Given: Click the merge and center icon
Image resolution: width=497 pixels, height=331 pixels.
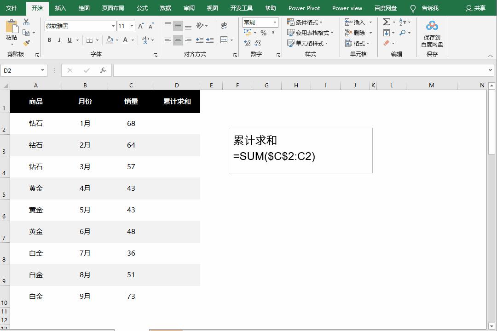Looking at the screenshot, I should pos(224,40).
